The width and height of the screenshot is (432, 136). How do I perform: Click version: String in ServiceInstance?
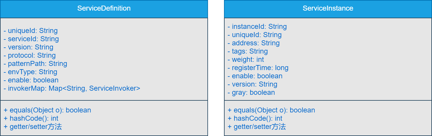252,84
